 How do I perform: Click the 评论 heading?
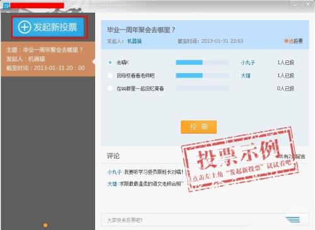[113, 156]
